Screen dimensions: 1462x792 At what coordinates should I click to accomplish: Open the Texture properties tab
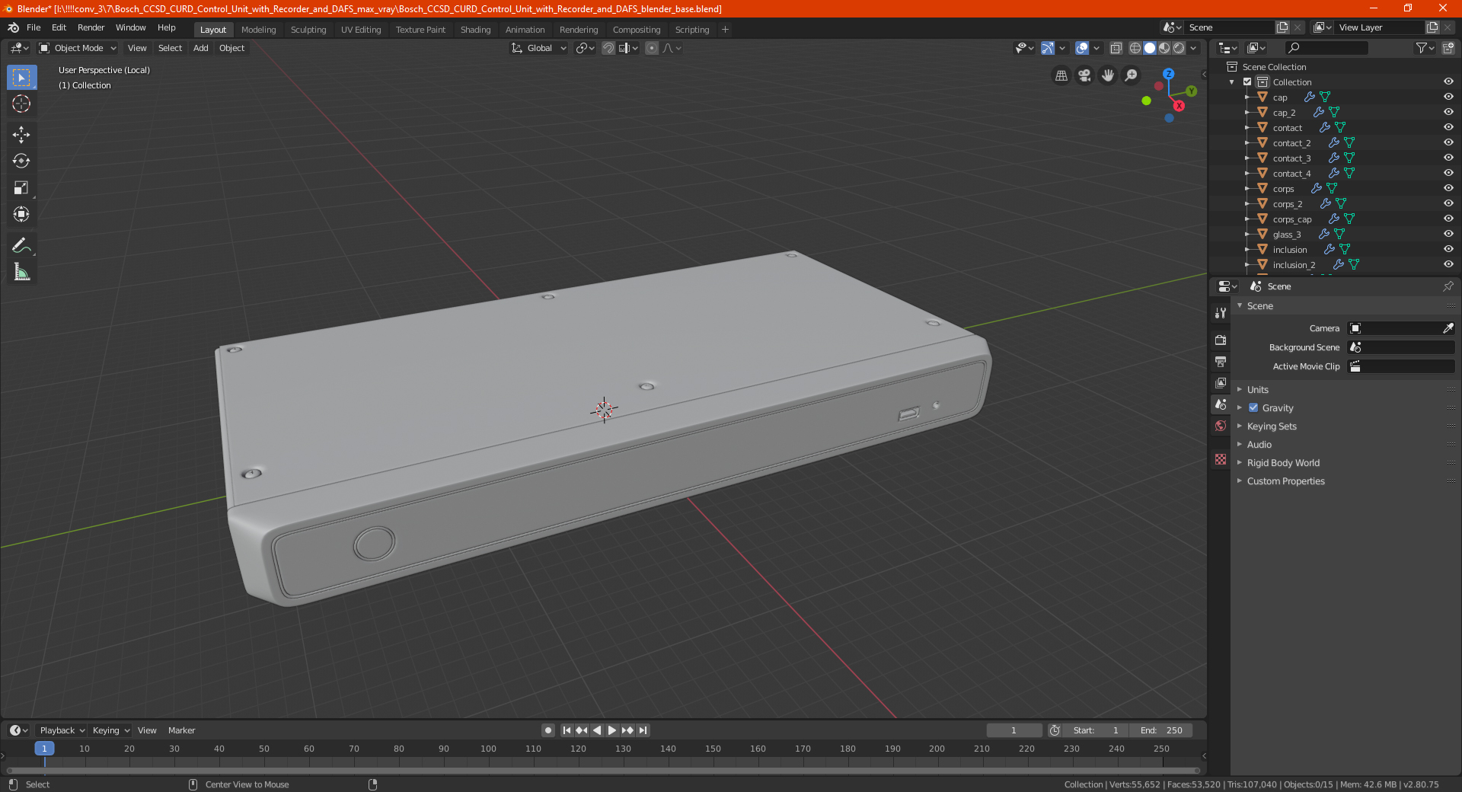tap(1221, 459)
